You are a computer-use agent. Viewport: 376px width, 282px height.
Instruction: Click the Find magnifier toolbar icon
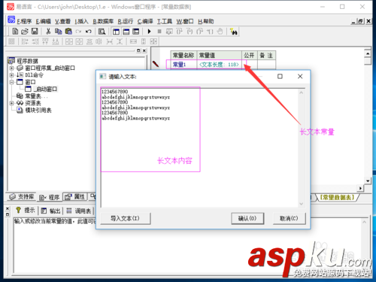102,32
